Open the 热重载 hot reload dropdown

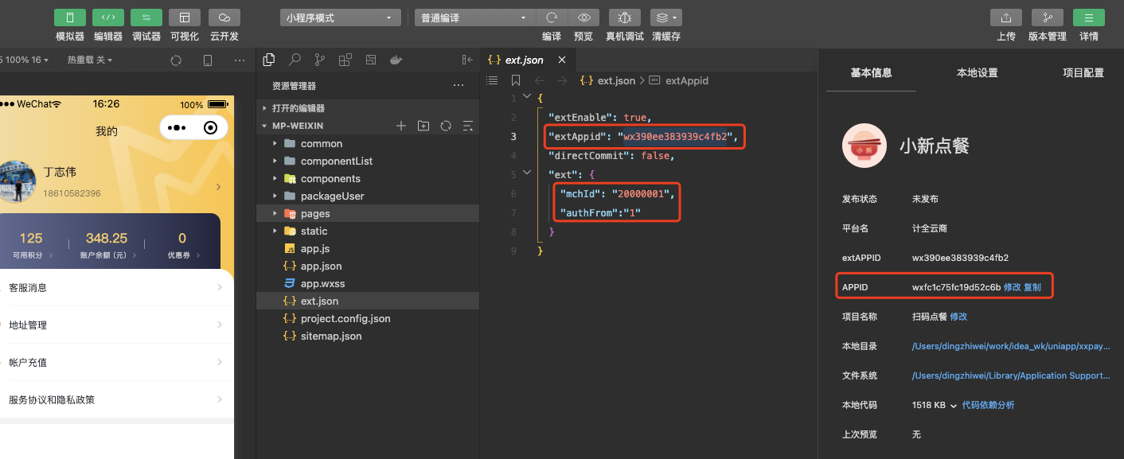click(90, 60)
